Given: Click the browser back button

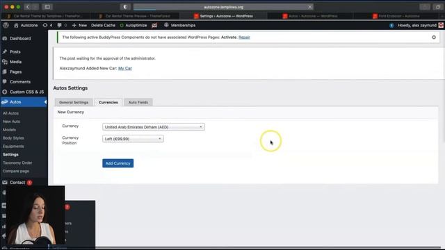Looking at the screenshot, I should tap(28, 7).
